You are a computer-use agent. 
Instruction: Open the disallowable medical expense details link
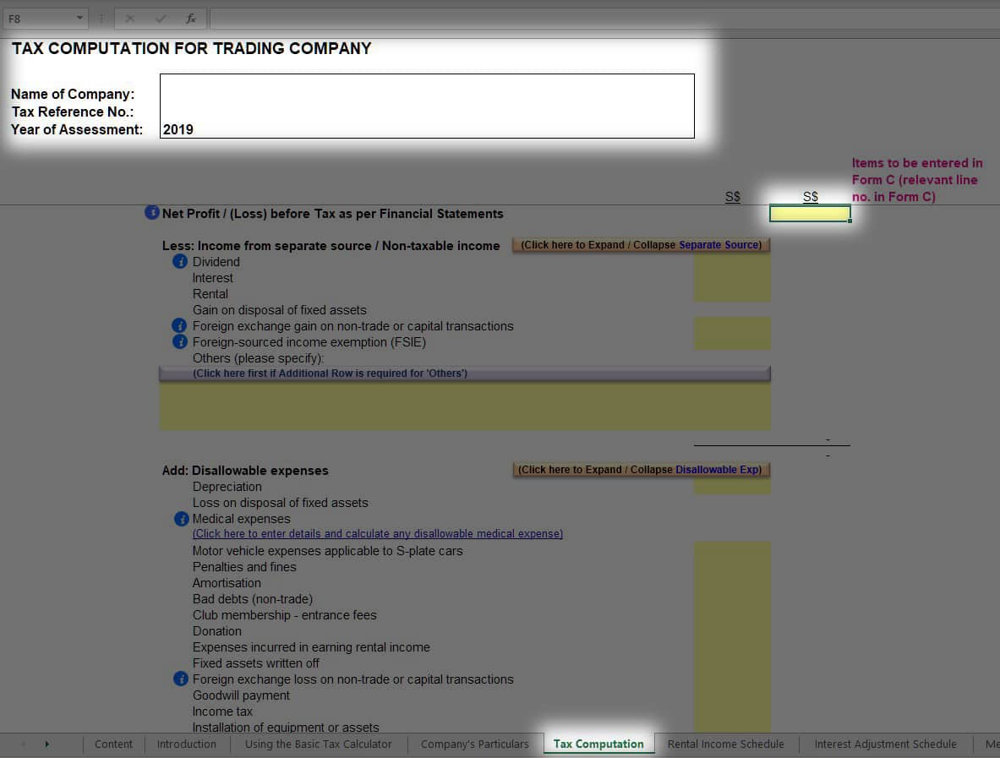378,534
